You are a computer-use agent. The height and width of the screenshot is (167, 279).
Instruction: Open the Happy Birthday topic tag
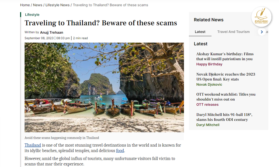[209, 64]
